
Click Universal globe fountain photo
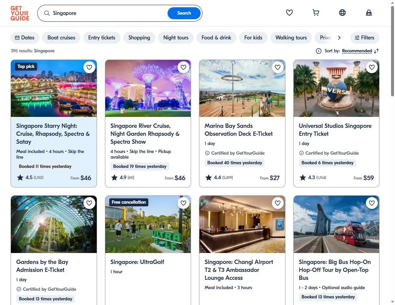pyautogui.click(x=336, y=88)
